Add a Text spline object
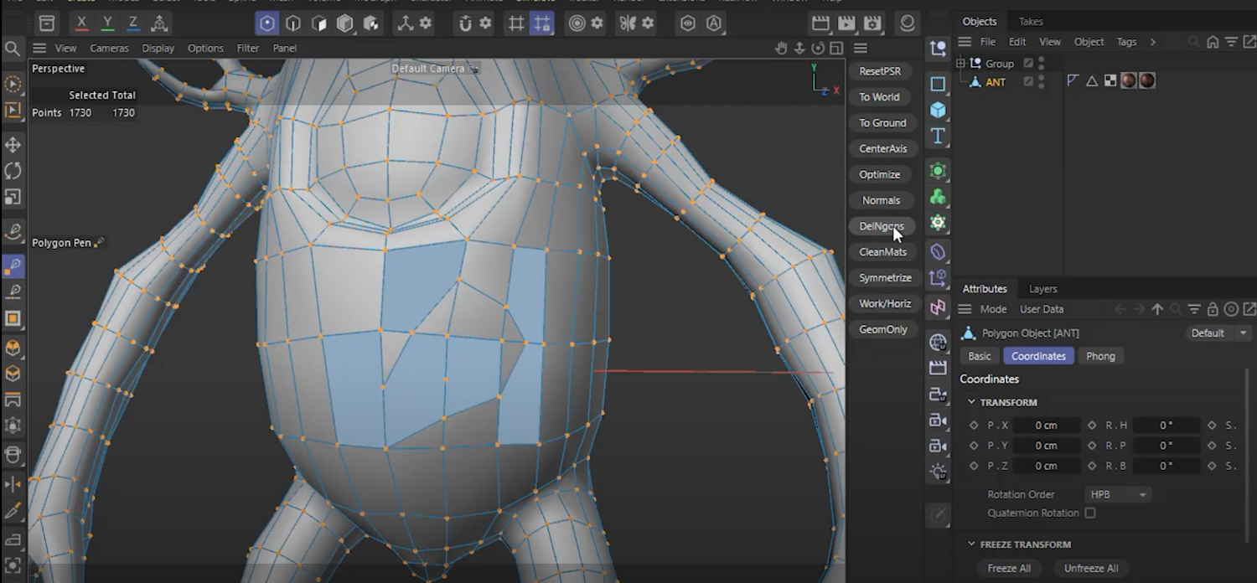1257x583 pixels. click(x=938, y=137)
